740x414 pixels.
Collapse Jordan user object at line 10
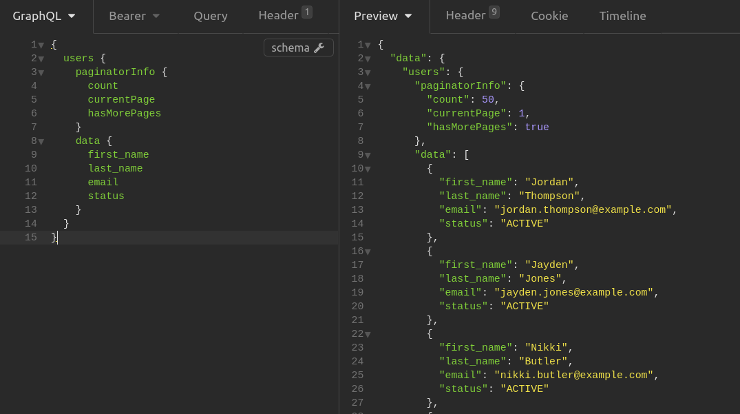click(368, 169)
